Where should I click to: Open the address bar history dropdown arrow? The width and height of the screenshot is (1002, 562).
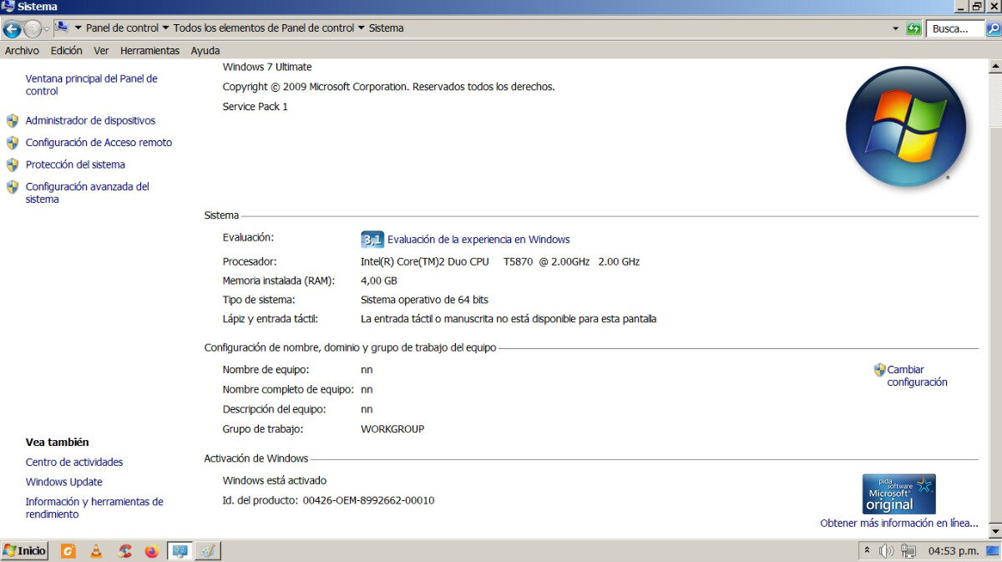click(x=895, y=28)
